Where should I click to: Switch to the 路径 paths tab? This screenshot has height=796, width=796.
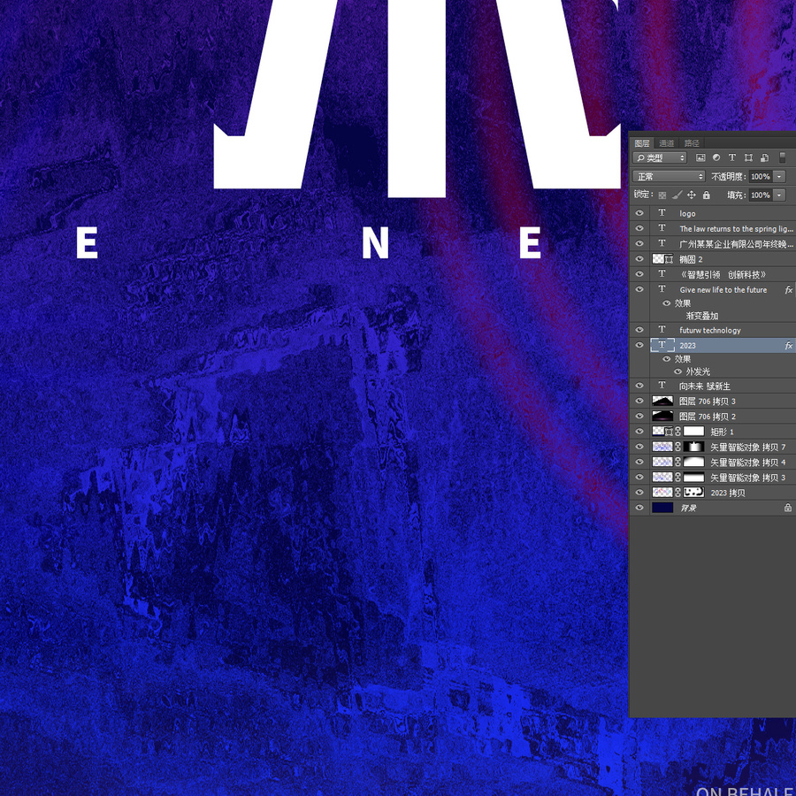[692, 143]
